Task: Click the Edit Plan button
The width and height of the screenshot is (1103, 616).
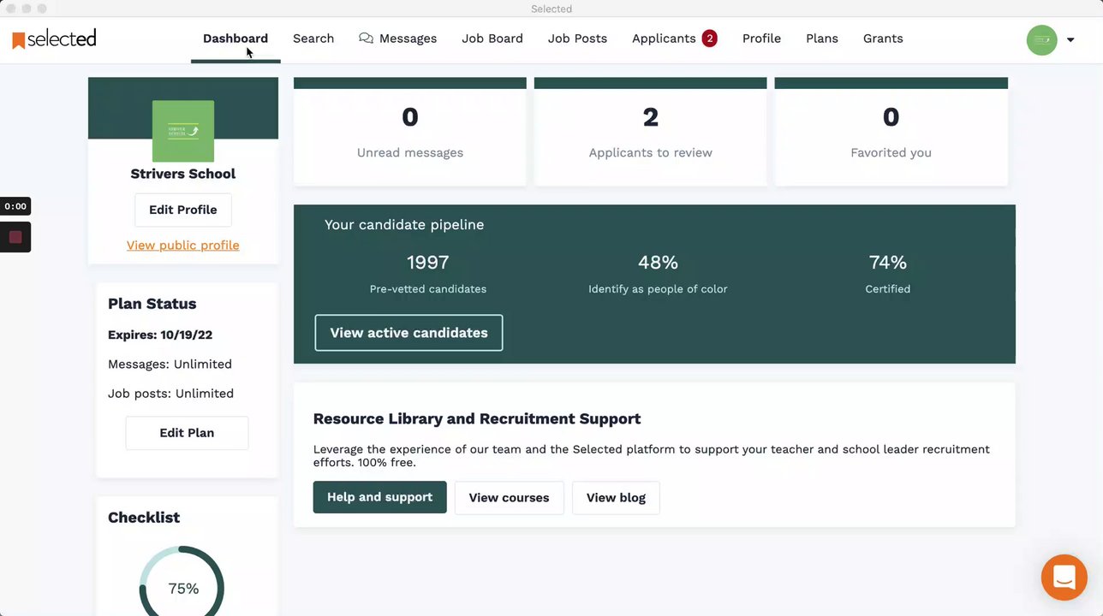Action: 187,433
